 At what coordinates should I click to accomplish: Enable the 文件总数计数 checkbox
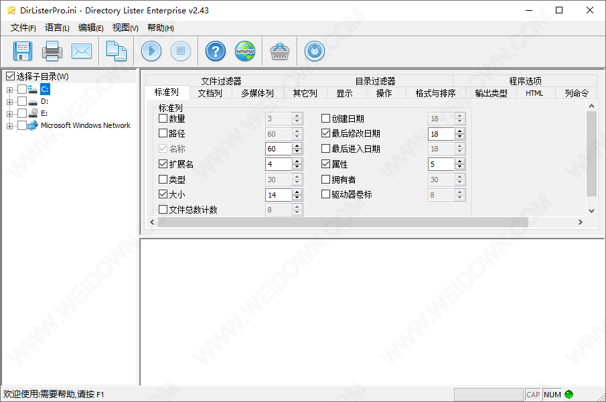(163, 210)
